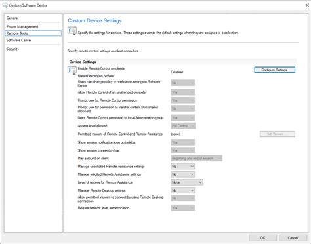
Task: Open Grant Remote Control permission to Administrators dropdown
Action: pos(182,118)
